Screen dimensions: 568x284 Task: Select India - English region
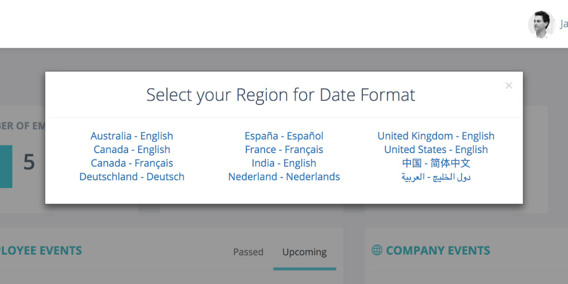[x=284, y=163]
